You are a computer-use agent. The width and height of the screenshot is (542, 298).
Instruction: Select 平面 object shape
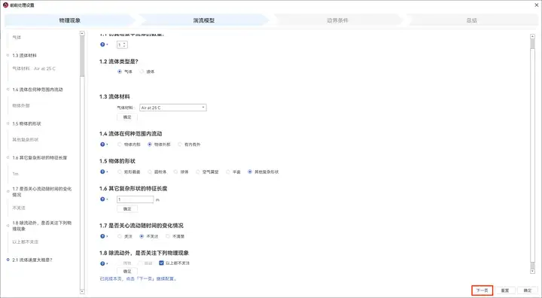pyautogui.click(x=228, y=172)
